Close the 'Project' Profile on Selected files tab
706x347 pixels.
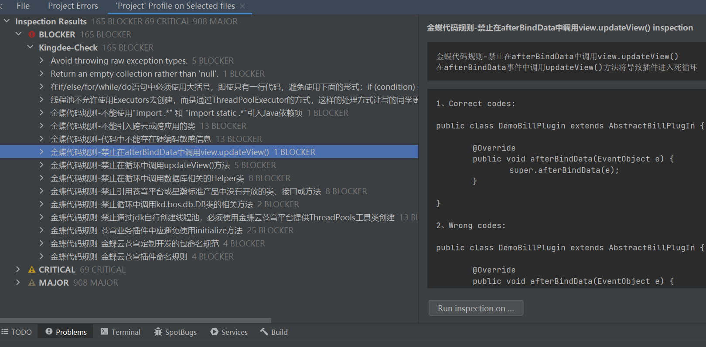coord(242,6)
